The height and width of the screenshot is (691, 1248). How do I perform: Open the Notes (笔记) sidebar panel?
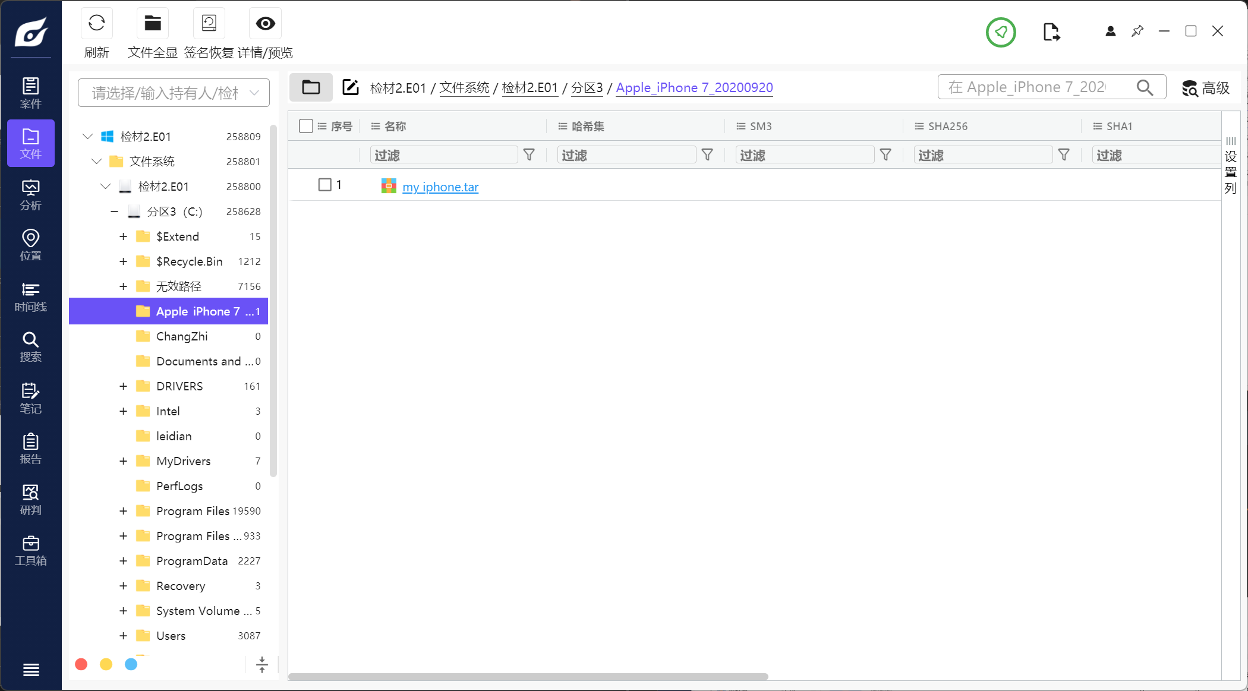[x=31, y=398]
